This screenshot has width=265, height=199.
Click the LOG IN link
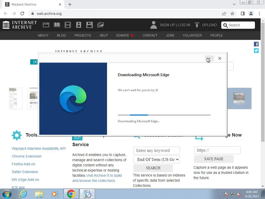pyautogui.click(x=184, y=25)
